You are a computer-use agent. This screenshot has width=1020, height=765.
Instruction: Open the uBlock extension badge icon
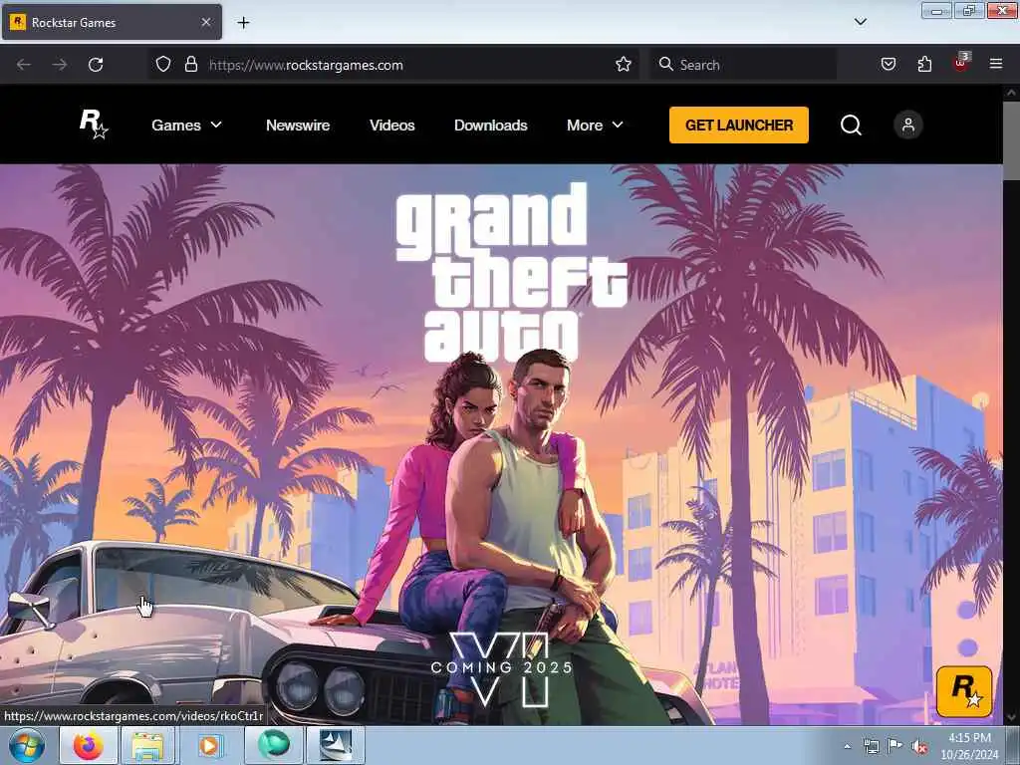(961, 63)
